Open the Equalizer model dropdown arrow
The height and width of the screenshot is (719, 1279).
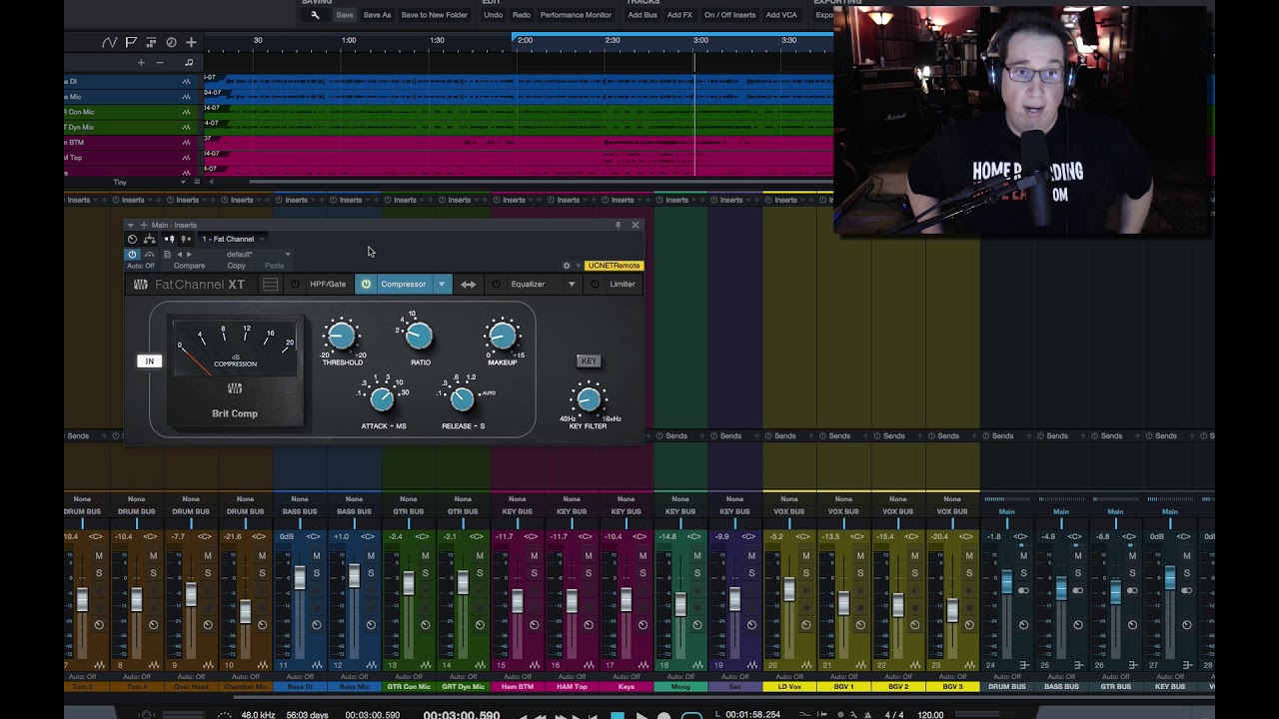(572, 285)
